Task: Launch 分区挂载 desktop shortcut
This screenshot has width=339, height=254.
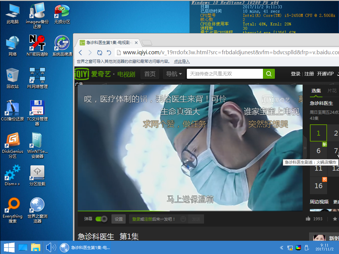Action: click(x=37, y=175)
